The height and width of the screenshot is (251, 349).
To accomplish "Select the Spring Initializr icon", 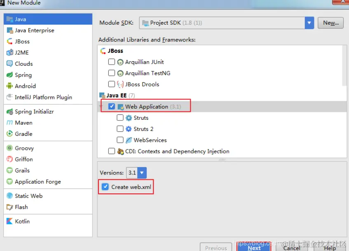I will 9,112.
